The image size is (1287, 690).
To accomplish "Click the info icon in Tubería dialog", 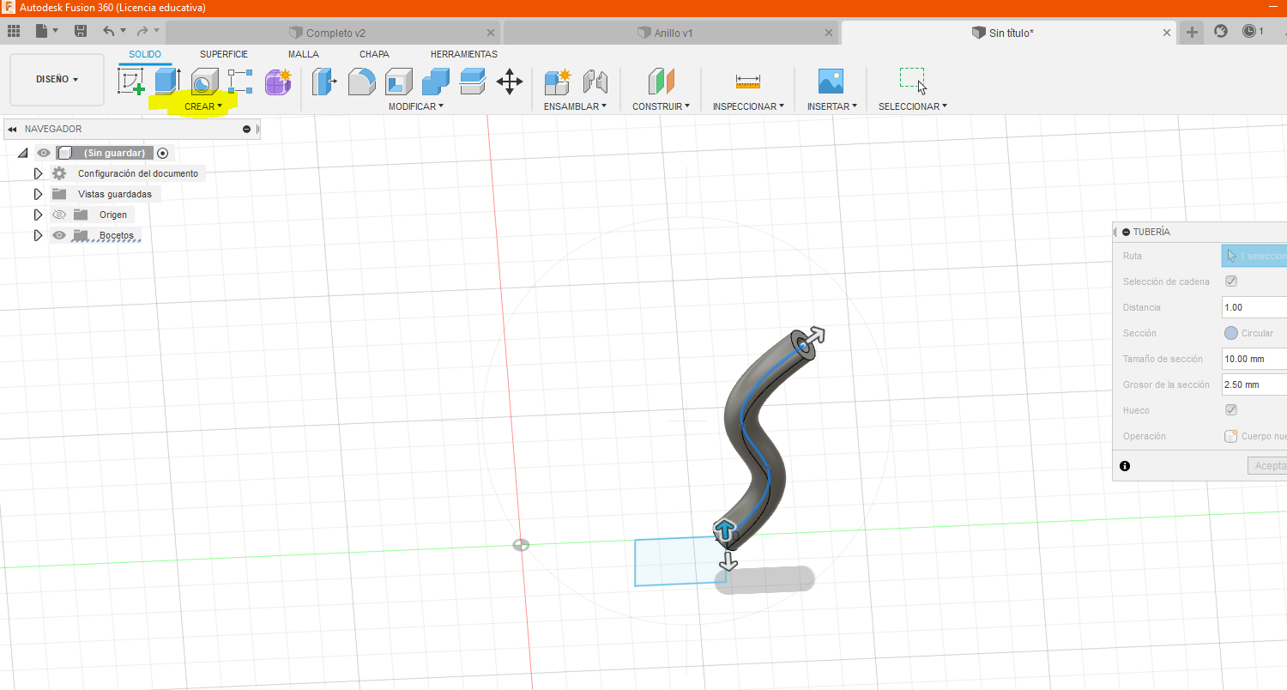I will 1125,466.
